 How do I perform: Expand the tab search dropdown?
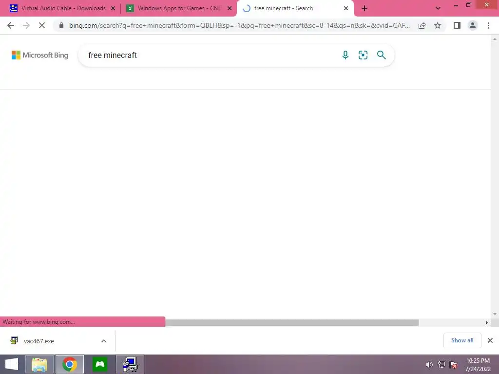tap(438, 9)
